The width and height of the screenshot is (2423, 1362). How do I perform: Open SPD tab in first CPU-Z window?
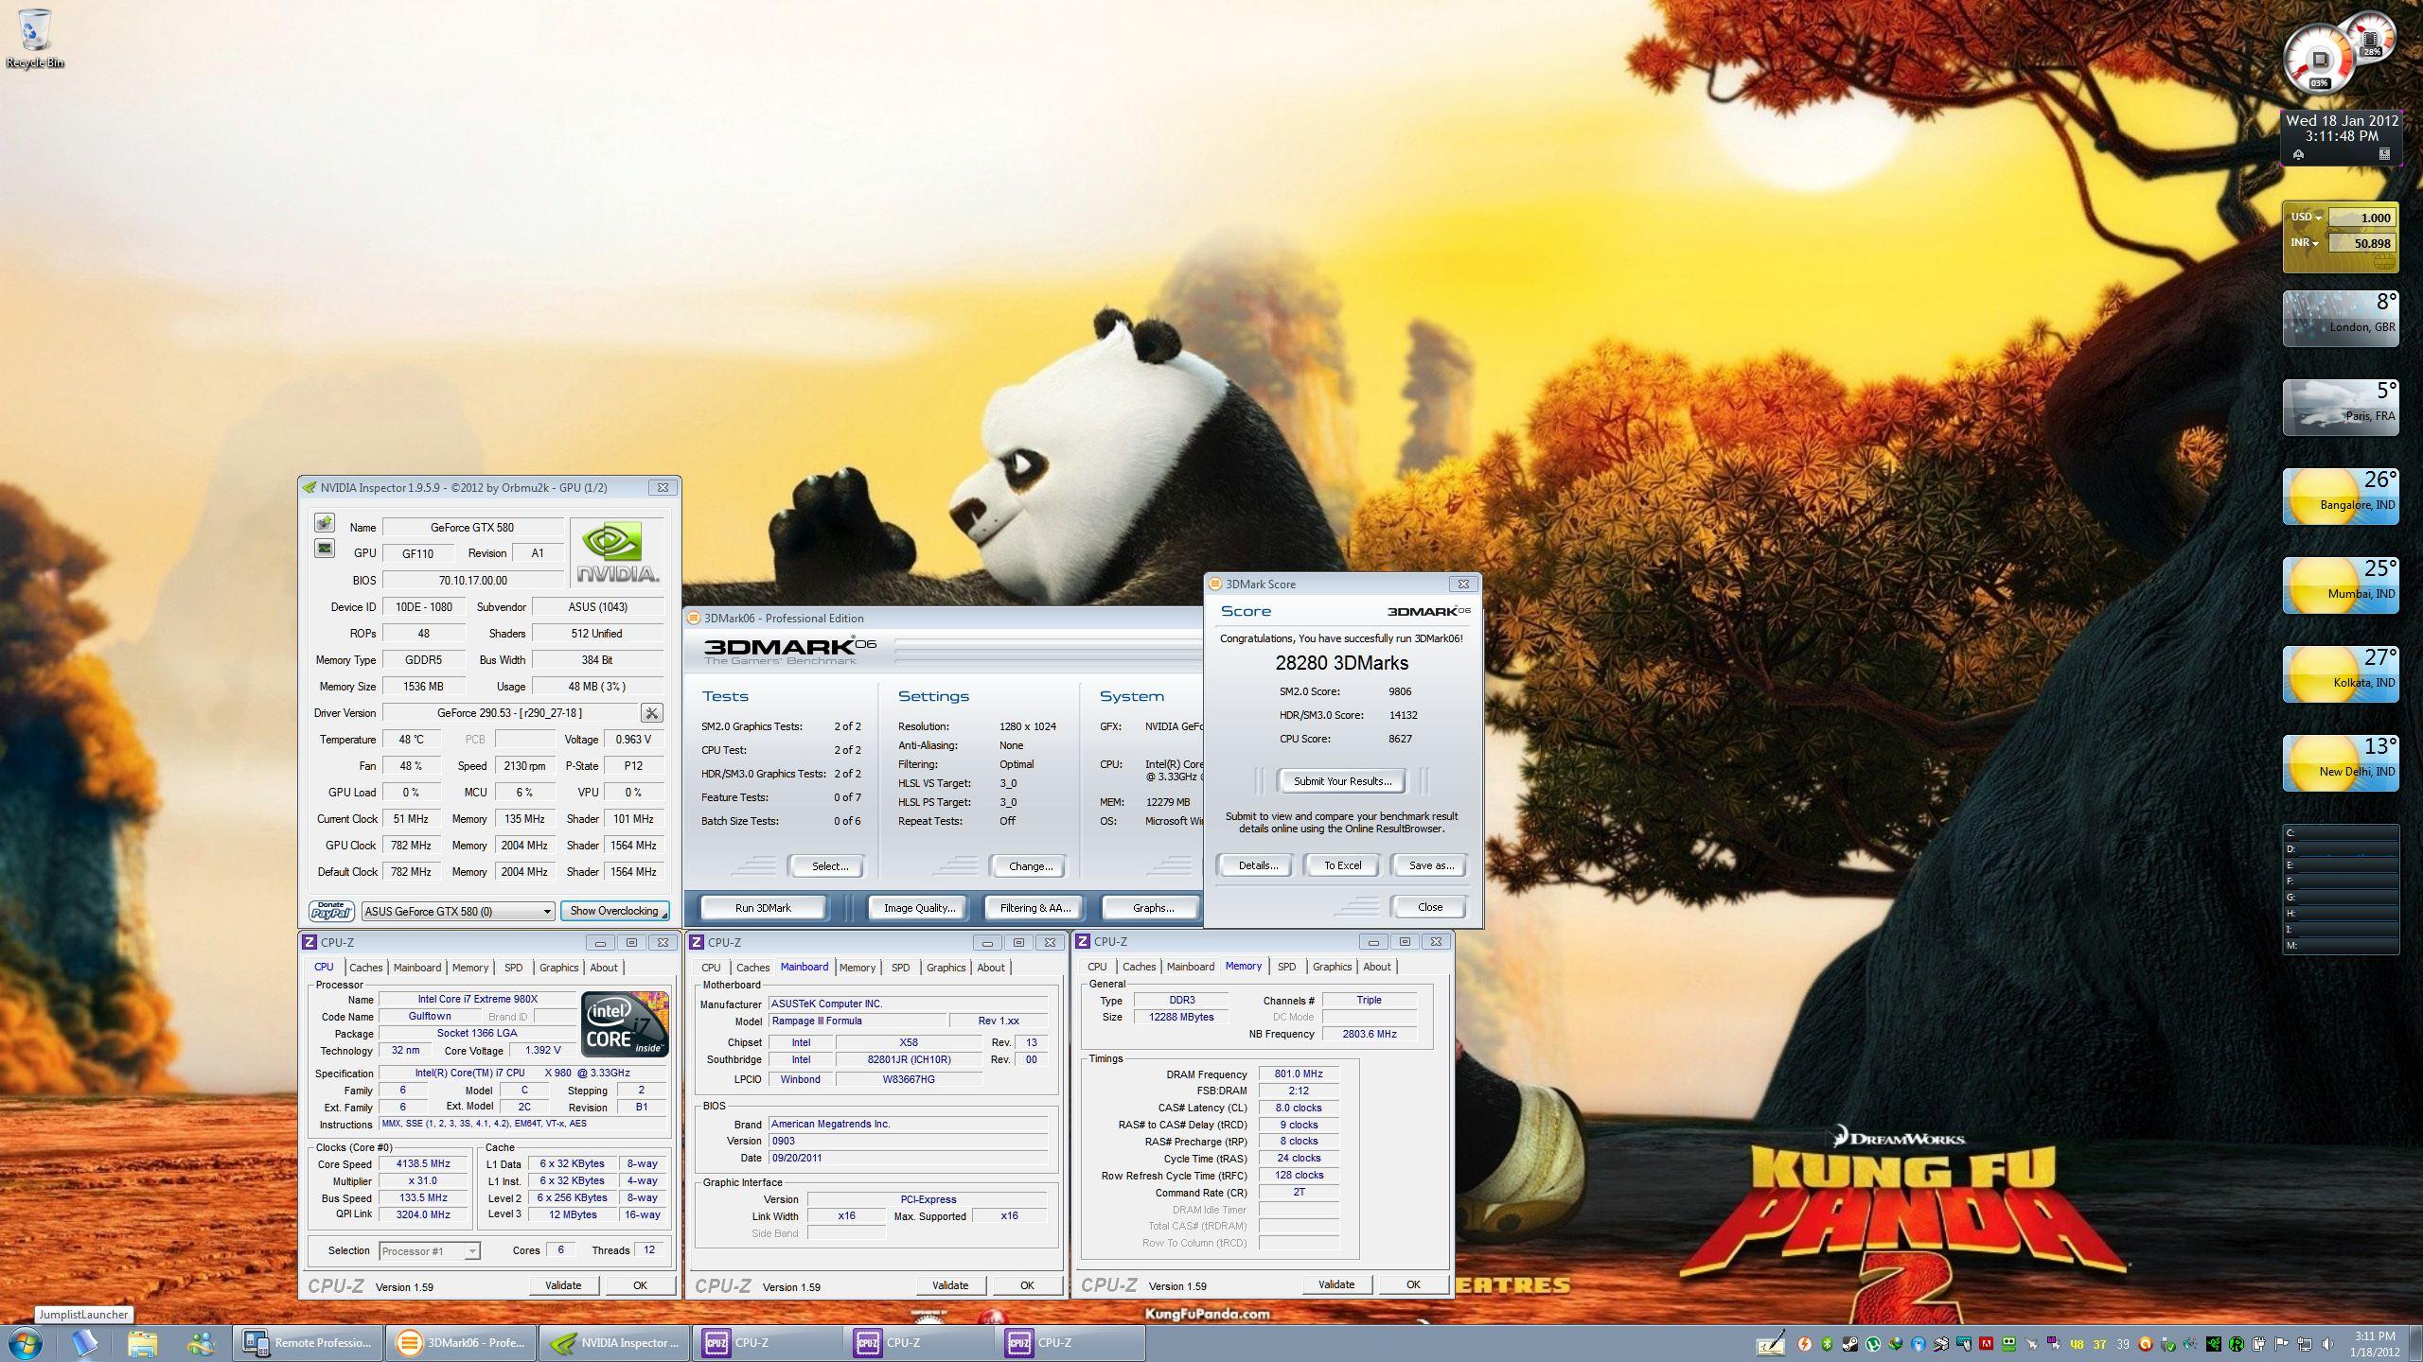click(513, 968)
